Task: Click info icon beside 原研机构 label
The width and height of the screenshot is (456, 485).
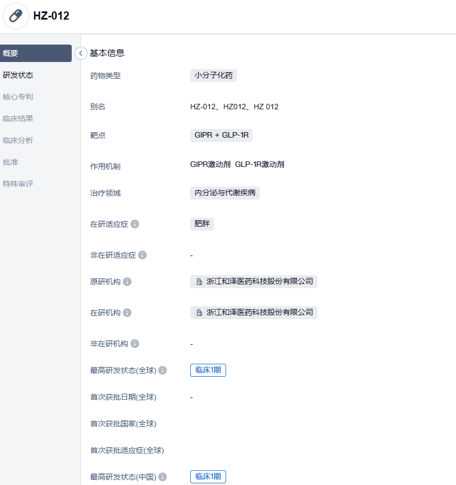Action: 127,282
